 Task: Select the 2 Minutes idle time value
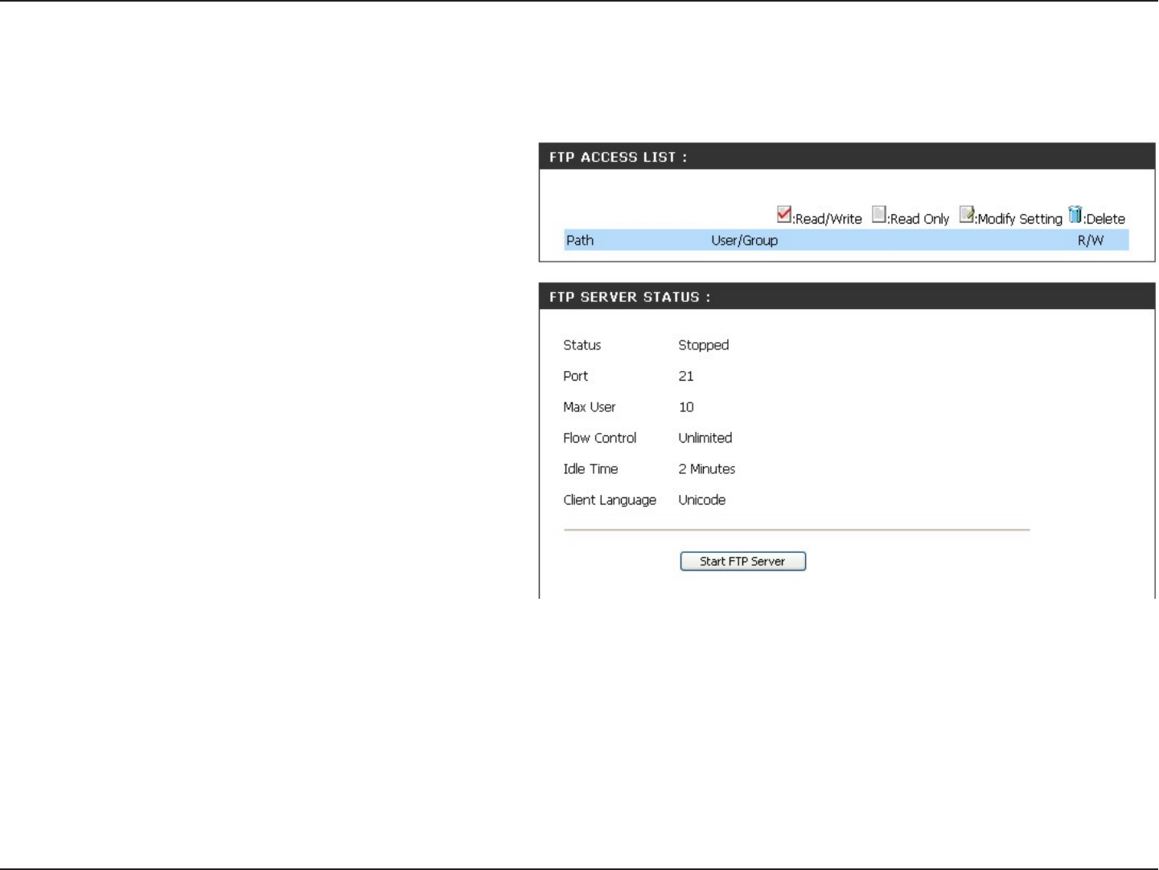pos(707,469)
